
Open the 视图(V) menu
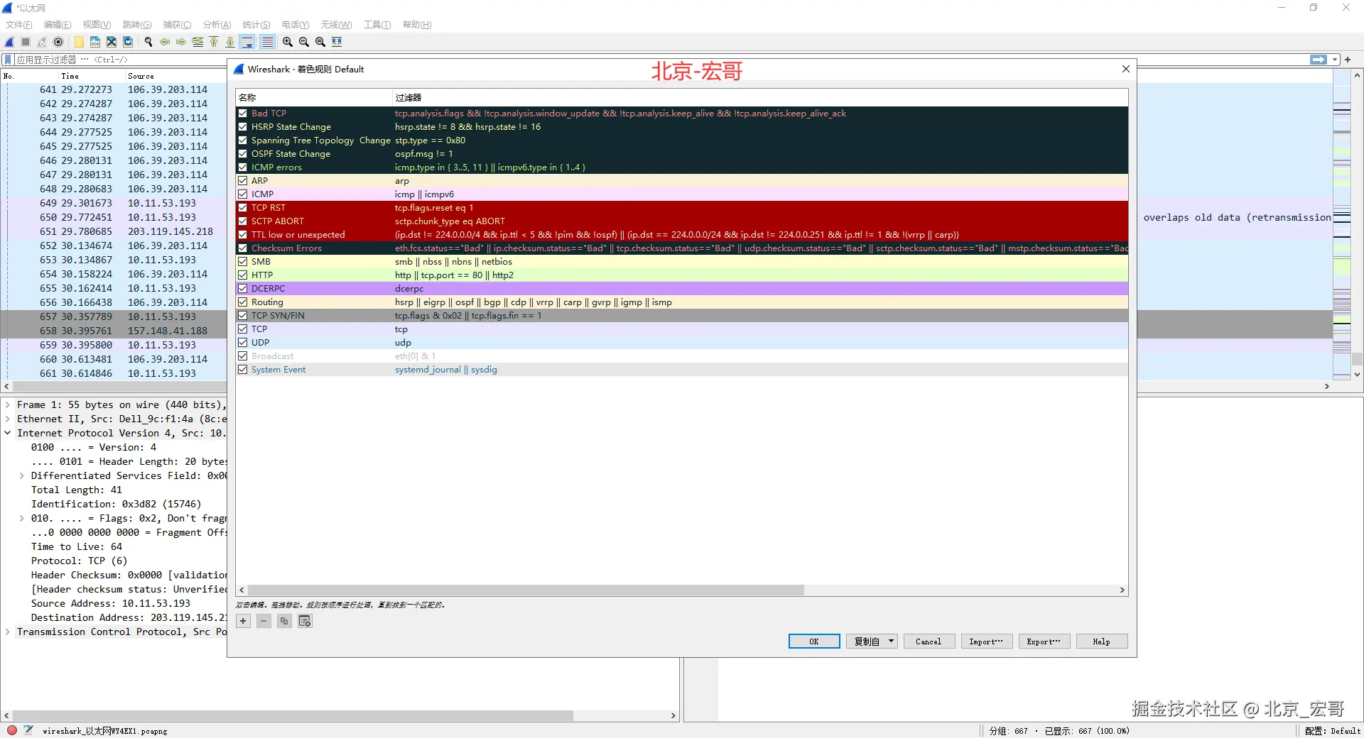pyautogui.click(x=97, y=25)
